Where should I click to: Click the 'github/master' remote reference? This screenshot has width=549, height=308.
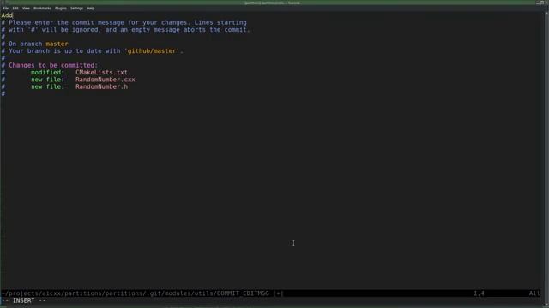click(x=152, y=51)
